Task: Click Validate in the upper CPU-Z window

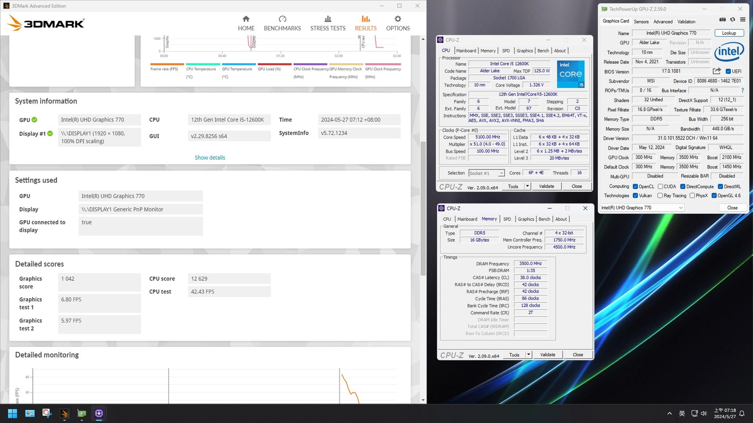Action: tap(546, 186)
